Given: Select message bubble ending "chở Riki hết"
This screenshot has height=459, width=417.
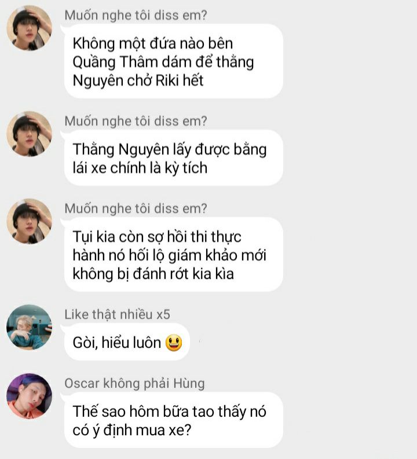Looking at the screenshot, I should [174, 61].
